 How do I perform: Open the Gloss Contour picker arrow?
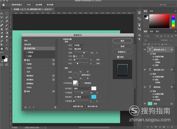(x=79, y=83)
